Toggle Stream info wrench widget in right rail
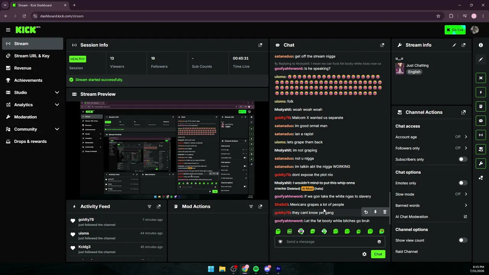 (481, 163)
